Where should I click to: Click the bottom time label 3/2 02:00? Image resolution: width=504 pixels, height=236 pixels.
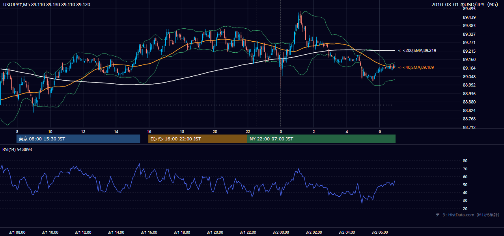click(x=314, y=232)
